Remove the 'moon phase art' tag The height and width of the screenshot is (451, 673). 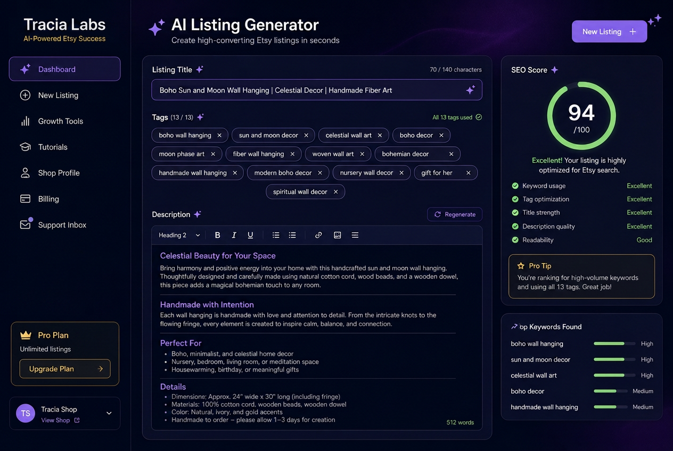click(x=213, y=154)
